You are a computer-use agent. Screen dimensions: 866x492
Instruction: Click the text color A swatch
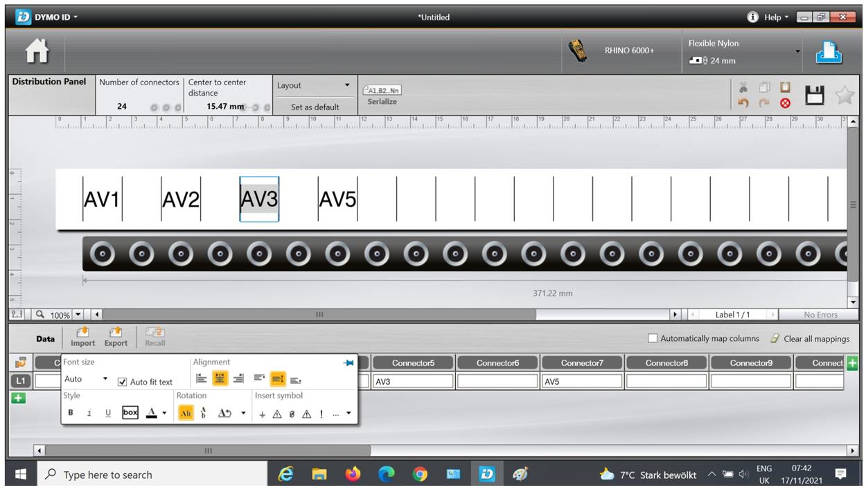click(x=150, y=413)
